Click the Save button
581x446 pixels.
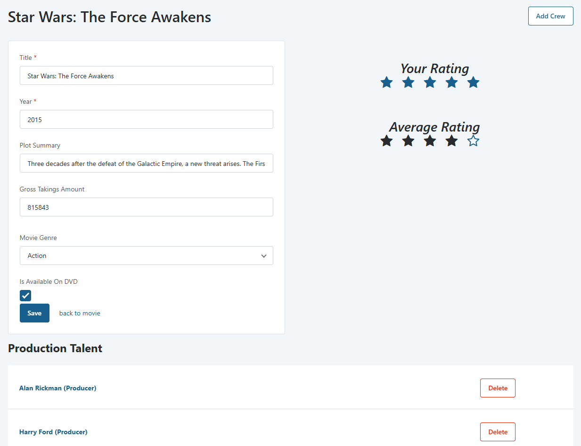point(34,313)
